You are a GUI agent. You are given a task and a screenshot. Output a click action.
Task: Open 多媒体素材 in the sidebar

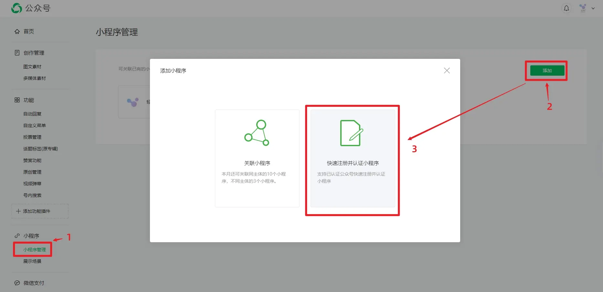[x=35, y=78]
